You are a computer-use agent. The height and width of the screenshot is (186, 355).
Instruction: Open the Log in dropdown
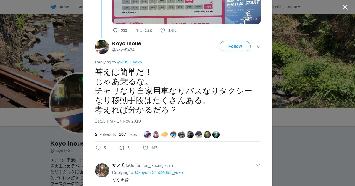pyautogui.click(x=293, y=7)
